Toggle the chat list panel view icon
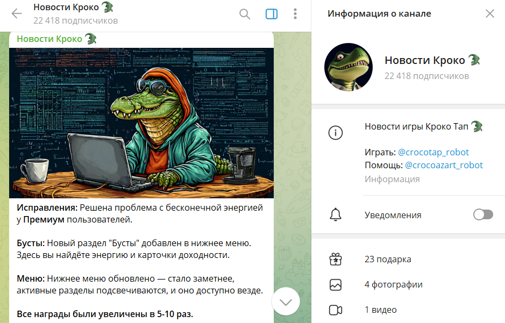Screen dimensions: 505x323 [271, 14]
